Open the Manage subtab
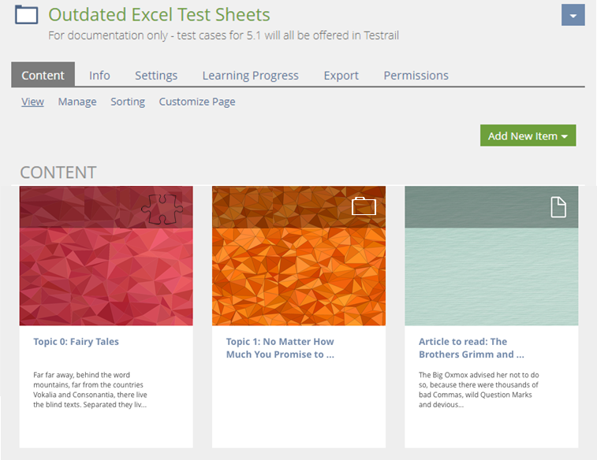Image resolution: width=597 pixels, height=460 pixels. point(77,102)
